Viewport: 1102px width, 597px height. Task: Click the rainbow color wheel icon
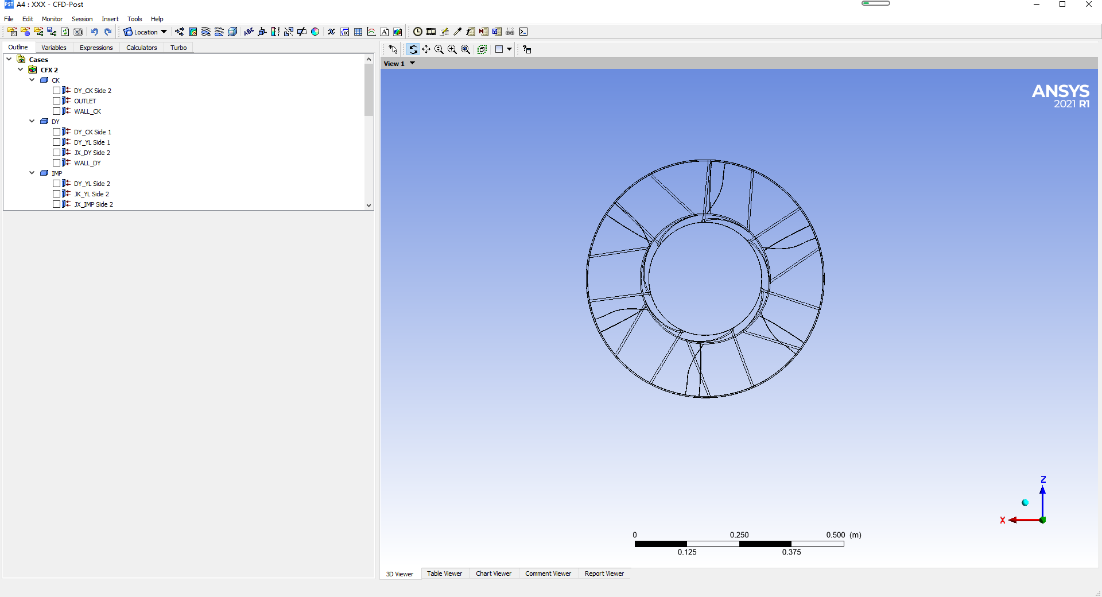[x=315, y=32]
